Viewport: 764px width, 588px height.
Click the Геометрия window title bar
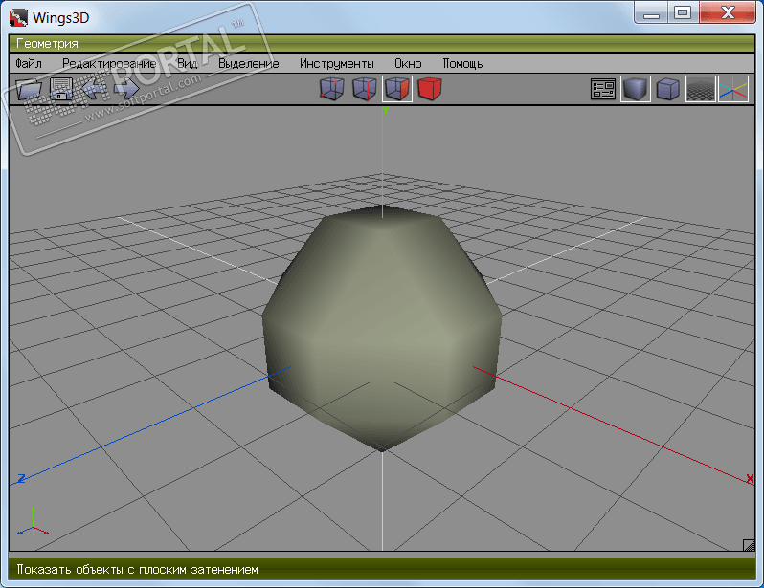382,43
